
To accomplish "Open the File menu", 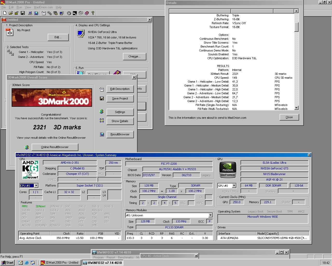I will [4, 7].
